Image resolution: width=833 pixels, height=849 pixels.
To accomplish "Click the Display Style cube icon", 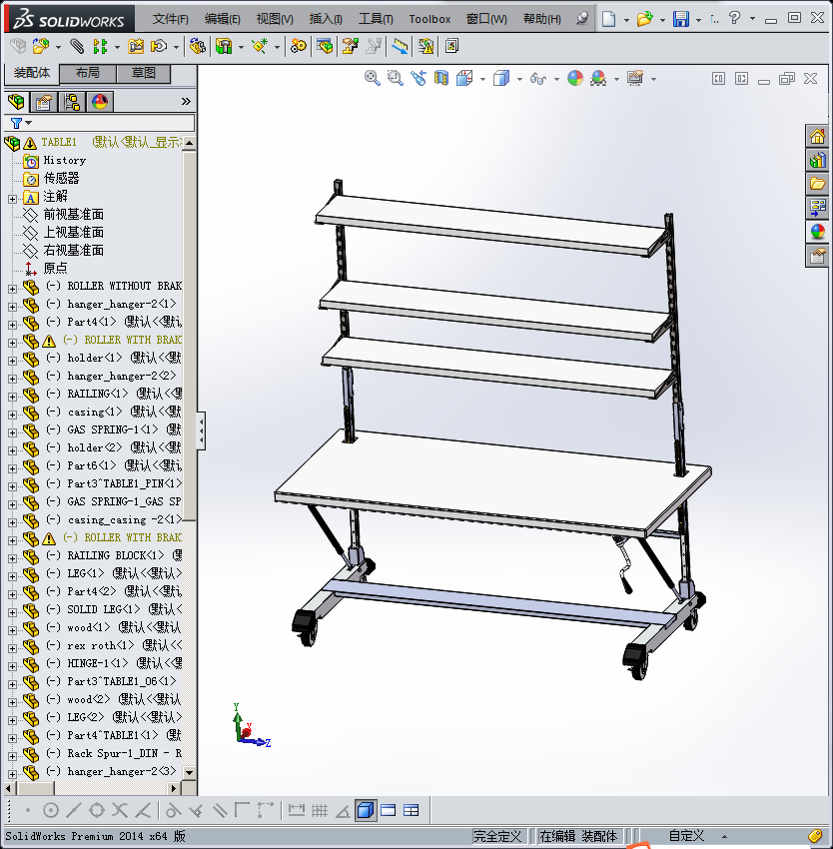I will point(501,78).
